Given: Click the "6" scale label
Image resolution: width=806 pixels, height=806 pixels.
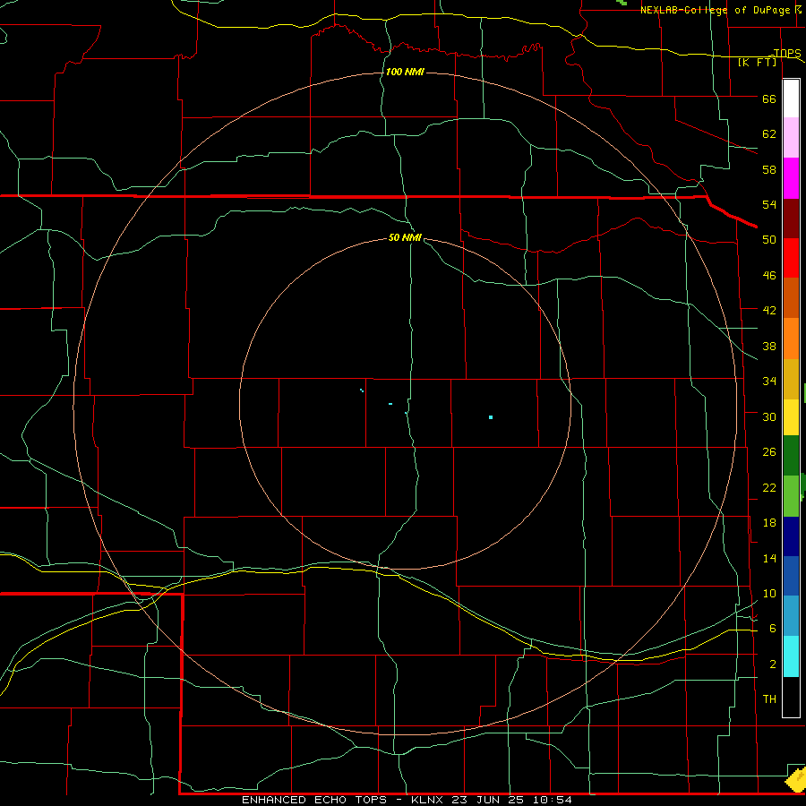Looking at the screenshot, I should pos(773,629).
